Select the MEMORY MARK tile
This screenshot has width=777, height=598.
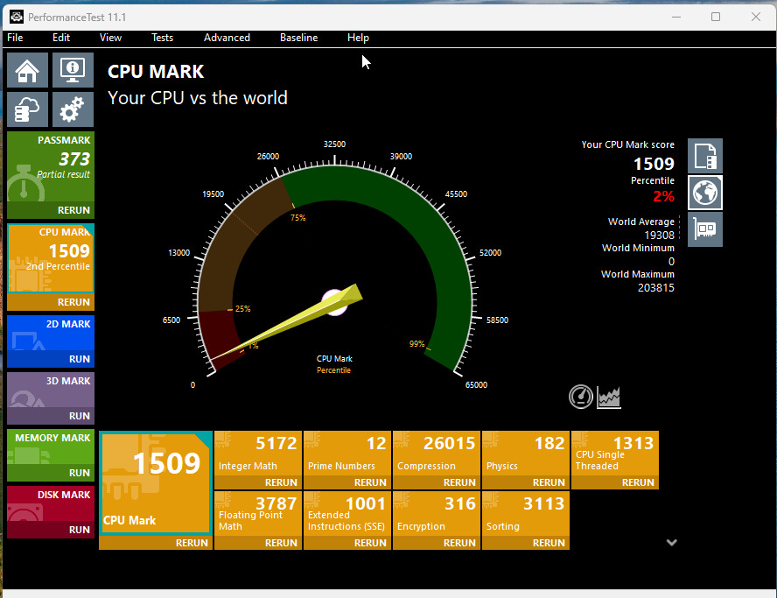pos(51,447)
